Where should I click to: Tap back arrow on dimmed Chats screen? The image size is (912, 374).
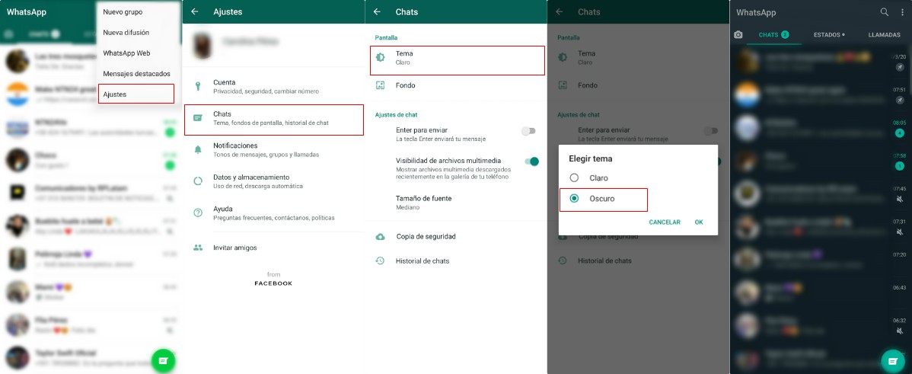pos(559,11)
